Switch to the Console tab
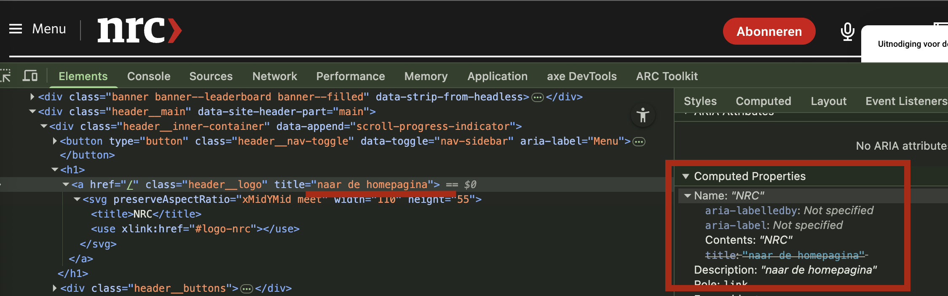948x296 pixels. [x=149, y=76]
